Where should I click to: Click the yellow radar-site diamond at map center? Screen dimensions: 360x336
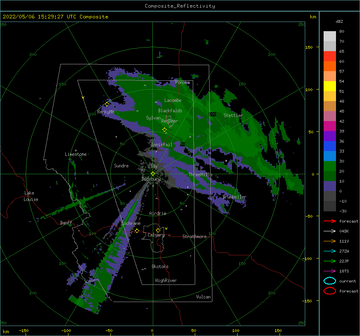pos(153,174)
